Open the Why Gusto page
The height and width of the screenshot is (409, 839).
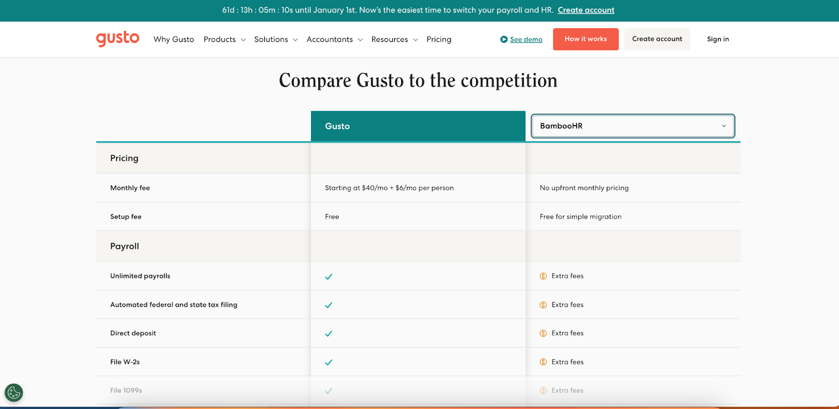click(x=174, y=39)
